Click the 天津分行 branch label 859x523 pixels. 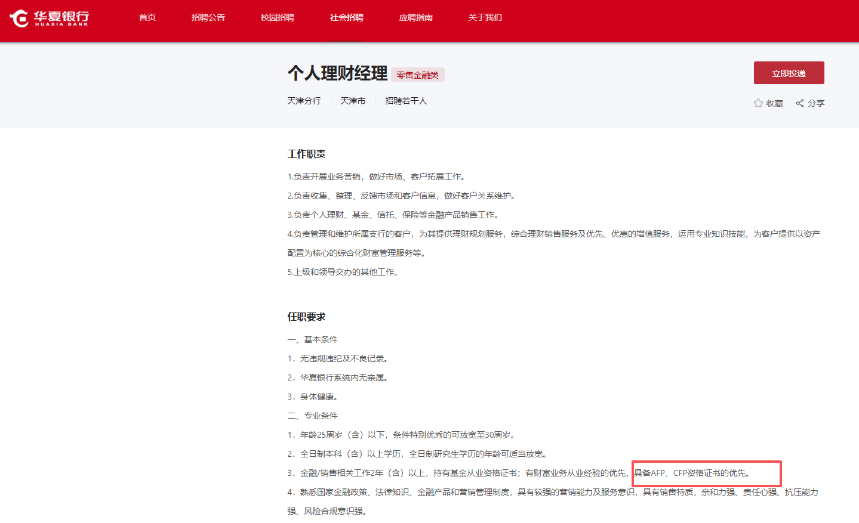click(x=304, y=101)
